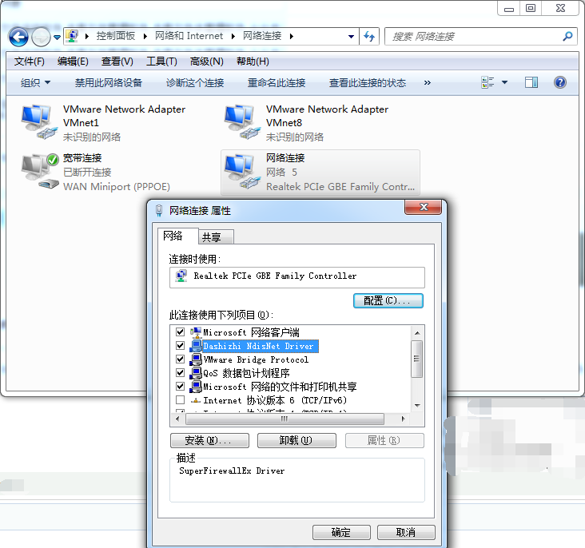Open the 高级(N) menu
The image size is (585, 548).
click(206, 62)
